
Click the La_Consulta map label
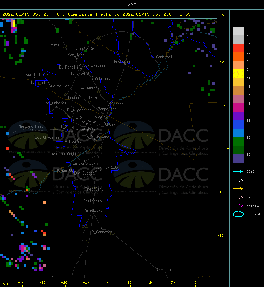pos(84,163)
